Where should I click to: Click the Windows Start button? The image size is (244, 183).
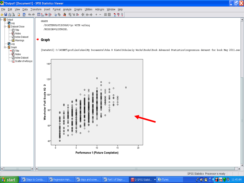[9, 180]
